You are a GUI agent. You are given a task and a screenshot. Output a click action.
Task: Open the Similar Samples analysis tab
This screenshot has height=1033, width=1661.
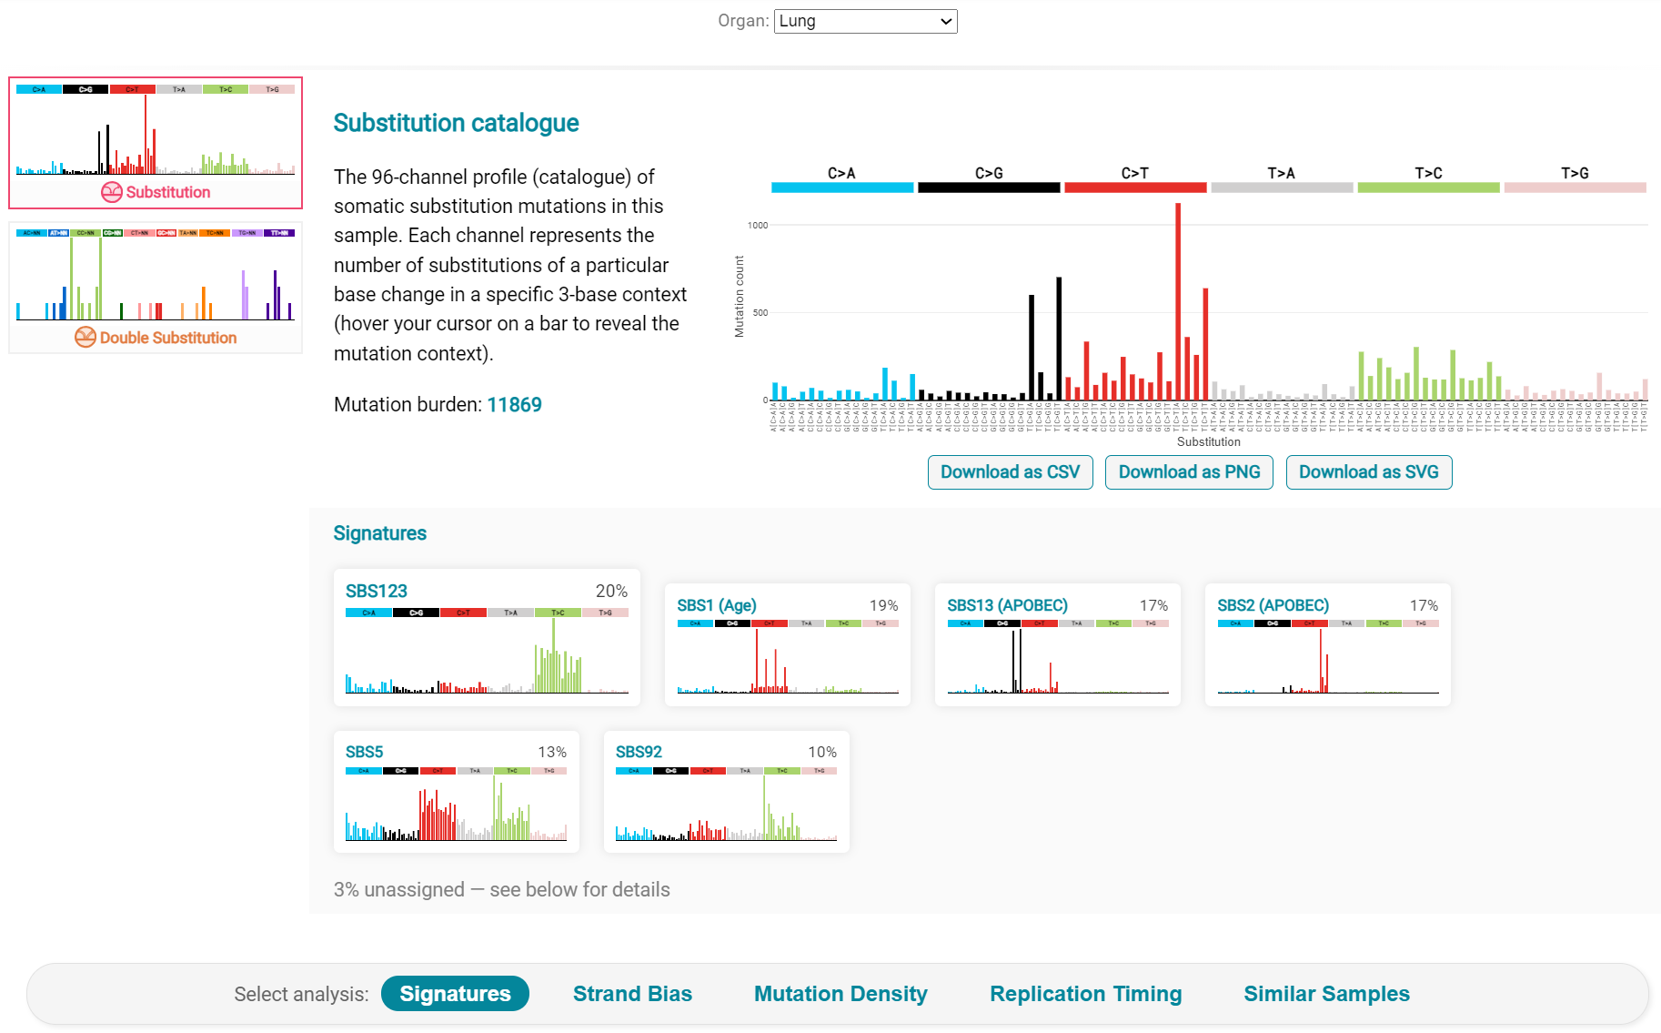[x=1326, y=994]
